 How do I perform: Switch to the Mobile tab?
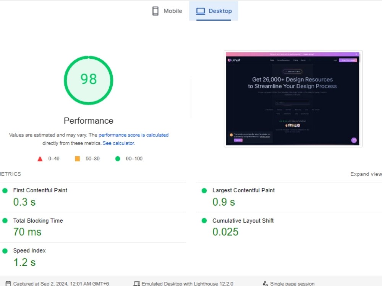[167, 11]
